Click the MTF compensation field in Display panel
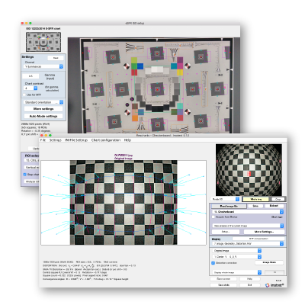This screenshot has height=305, width=305. (x=258, y=239)
